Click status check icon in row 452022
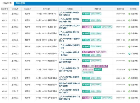Image resolution: width=140 pixels, height=103 pixels. [x=129, y=61]
